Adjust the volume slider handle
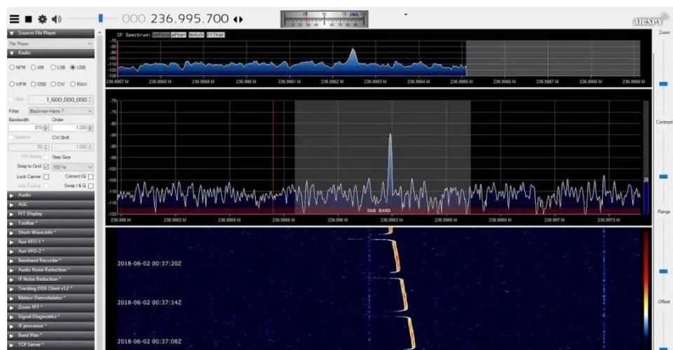 tap(100, 18)
